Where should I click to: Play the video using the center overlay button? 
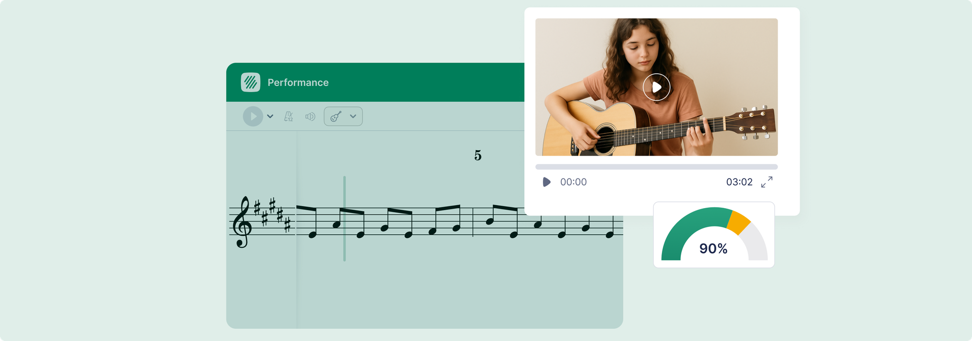(656, 87)
